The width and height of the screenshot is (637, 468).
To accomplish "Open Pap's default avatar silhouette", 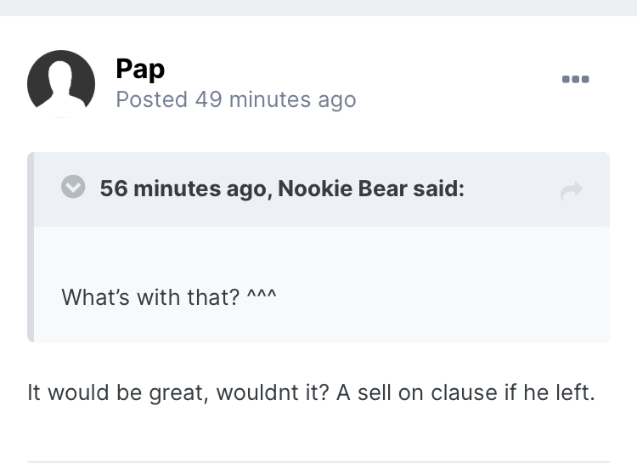I will (61, 84).
